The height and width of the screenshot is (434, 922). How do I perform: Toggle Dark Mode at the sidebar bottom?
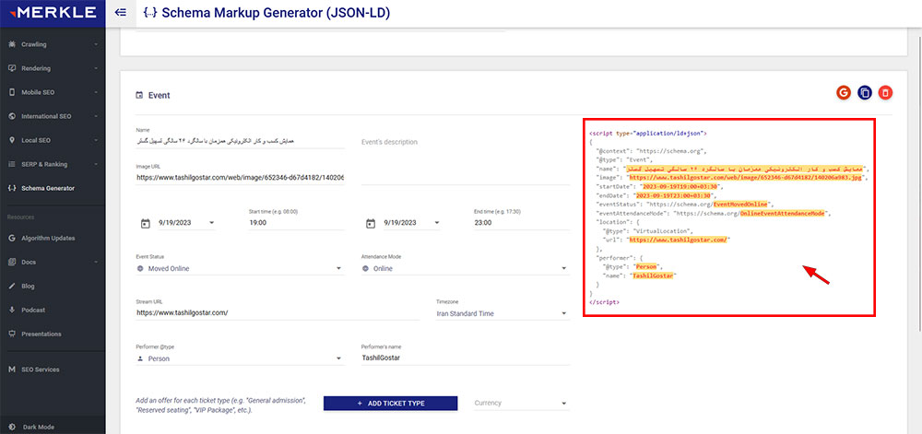(33, 427)
